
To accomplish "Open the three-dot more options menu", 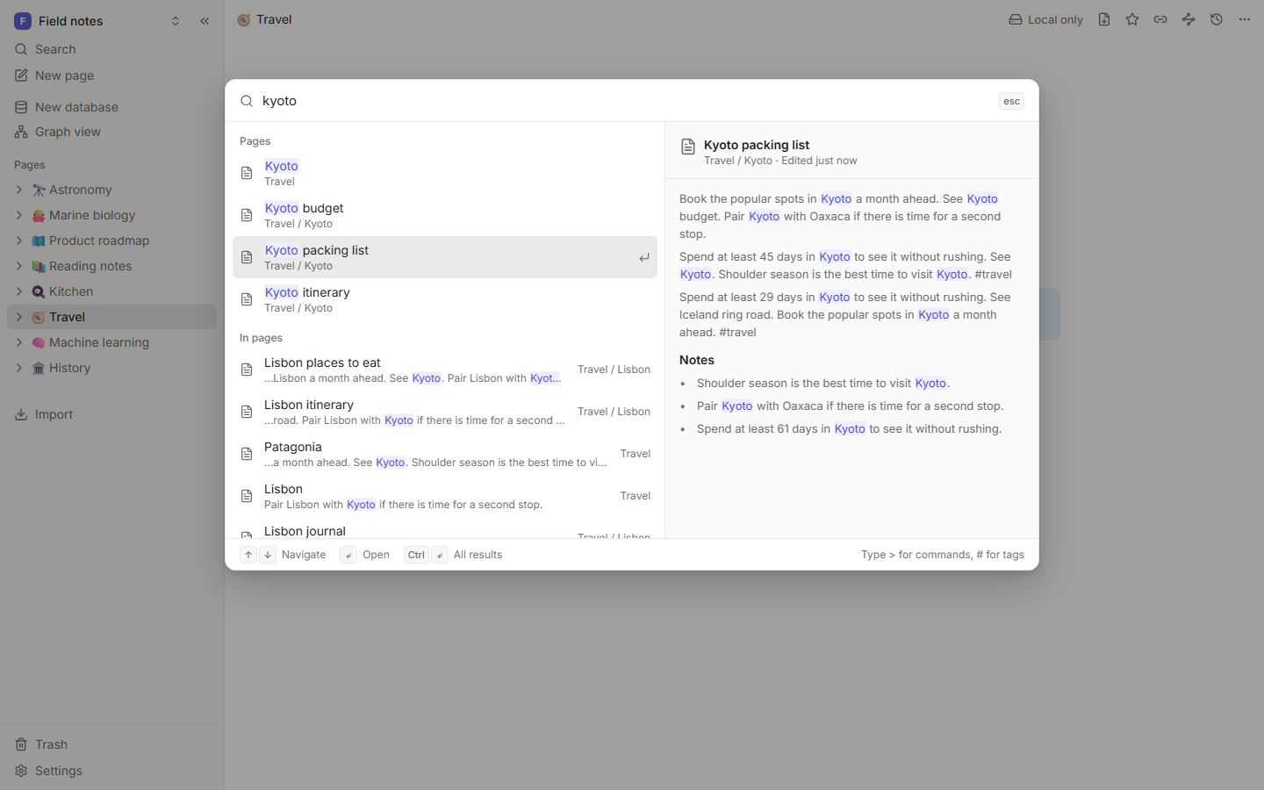I will (x=1245, y=19).
